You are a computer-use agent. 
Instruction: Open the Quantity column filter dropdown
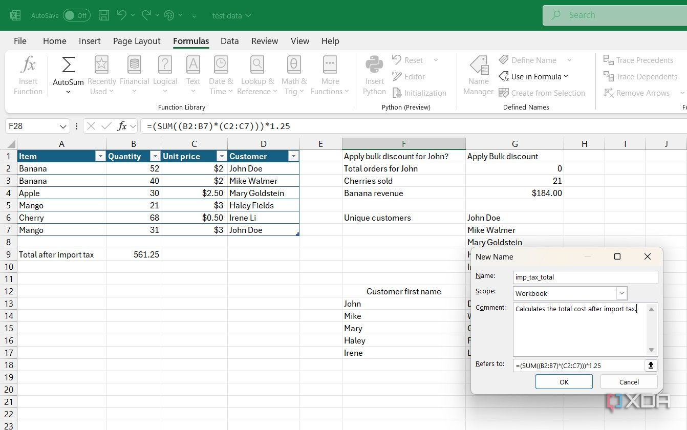point(155,157)
